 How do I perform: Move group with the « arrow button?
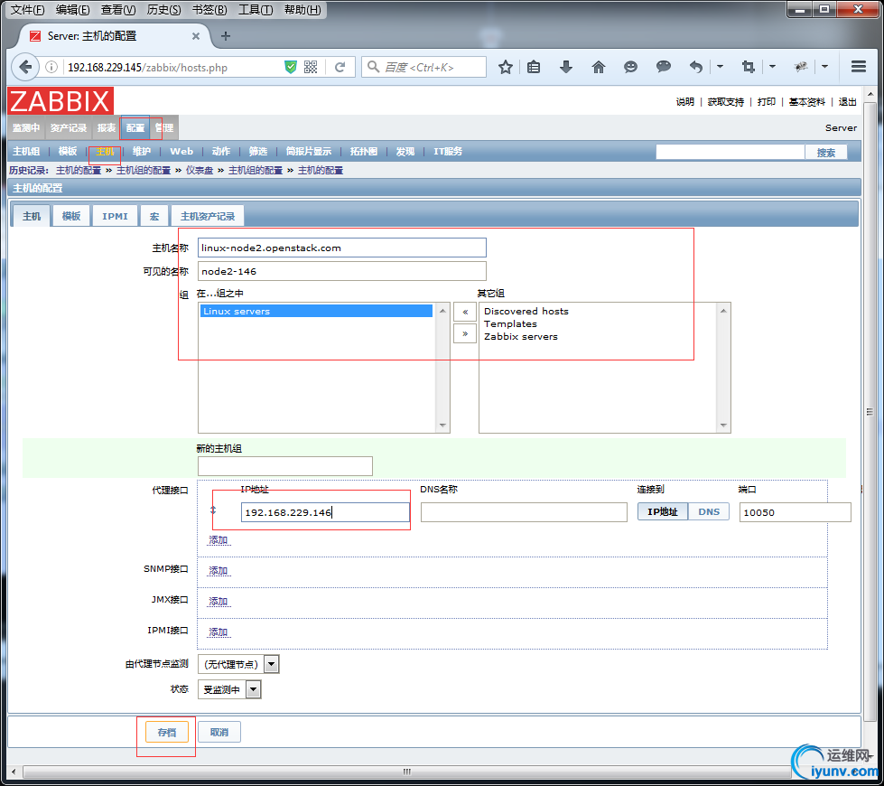(464, 312)
